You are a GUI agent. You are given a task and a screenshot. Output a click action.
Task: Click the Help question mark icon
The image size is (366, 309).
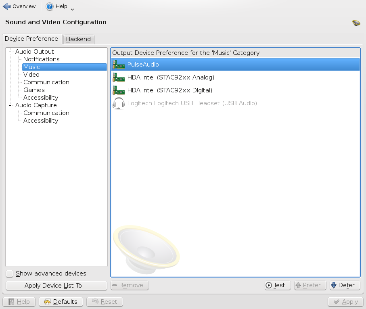tap(50, 6)
